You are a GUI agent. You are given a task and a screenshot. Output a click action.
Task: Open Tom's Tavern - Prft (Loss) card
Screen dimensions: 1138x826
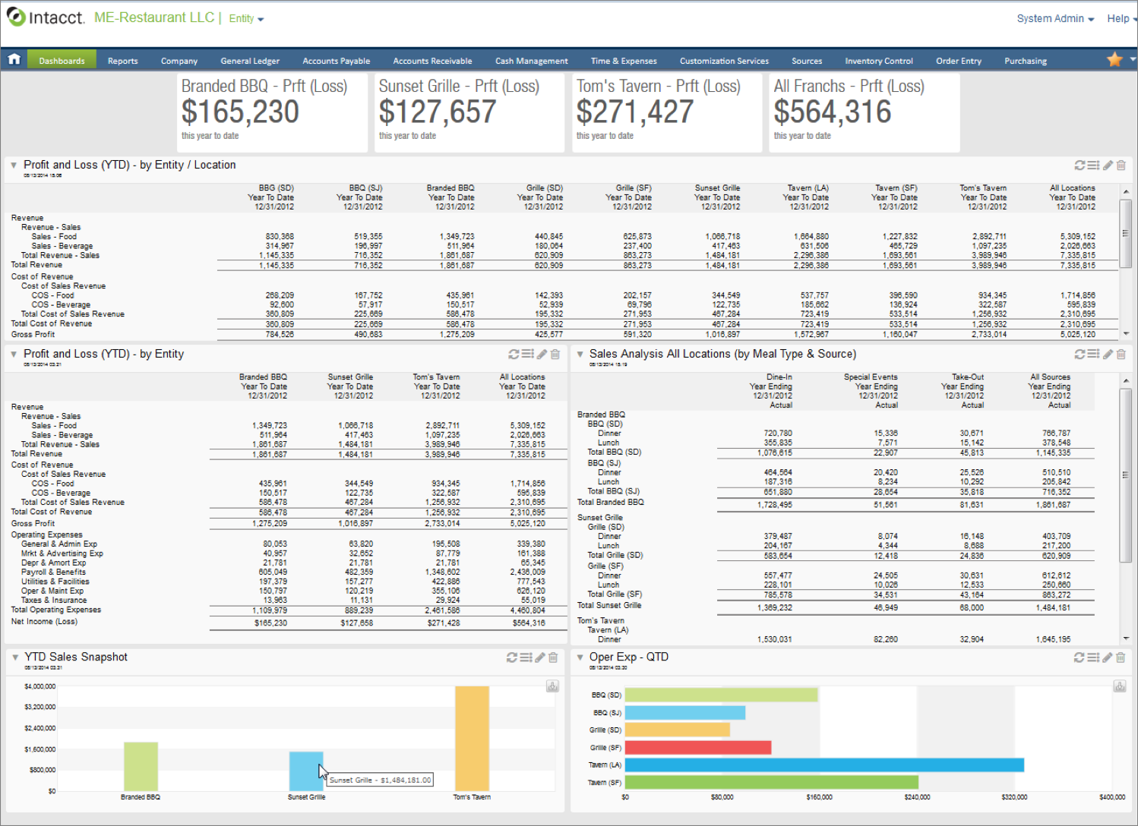pyautogui.click(x=667, y=112)
